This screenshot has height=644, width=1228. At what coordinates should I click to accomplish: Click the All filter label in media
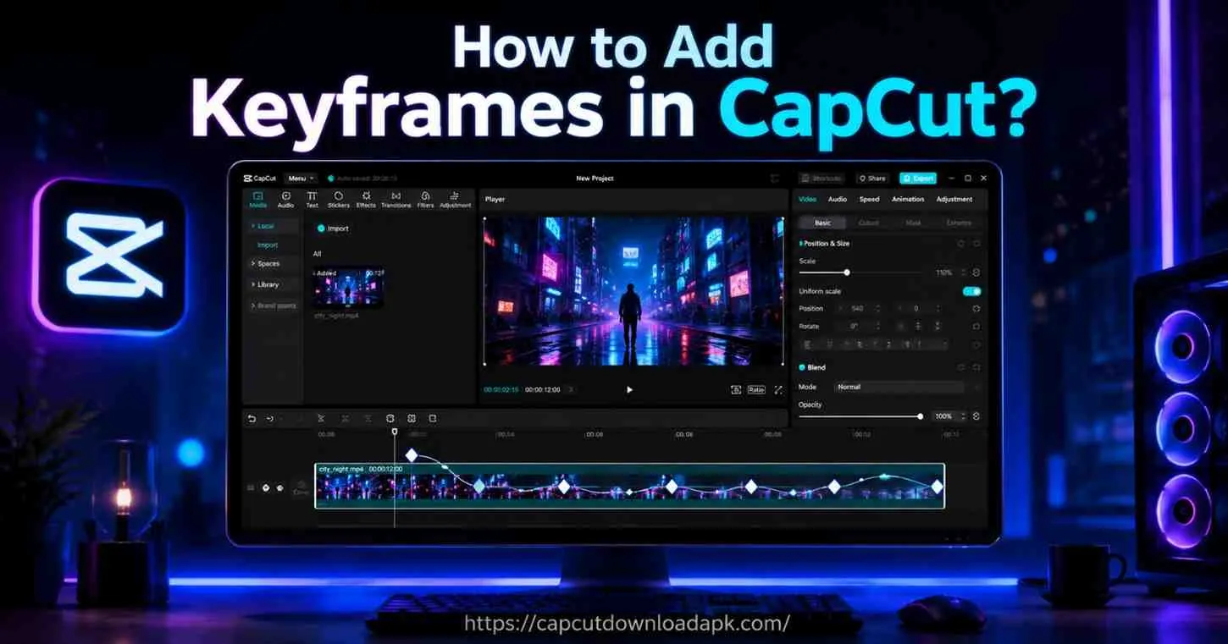(318, 254)
